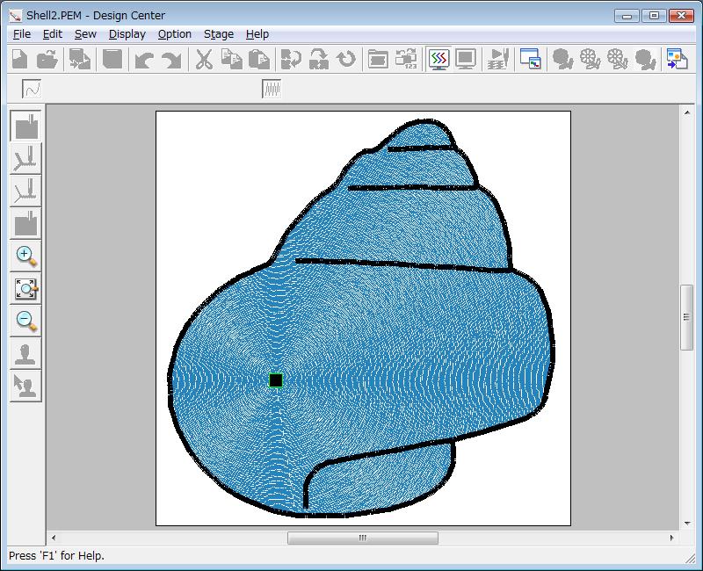Click the Zoom Out magnifier tool

(26, 321)
